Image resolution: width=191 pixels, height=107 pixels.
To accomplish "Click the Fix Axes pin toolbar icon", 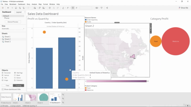I will click(77, 8).
